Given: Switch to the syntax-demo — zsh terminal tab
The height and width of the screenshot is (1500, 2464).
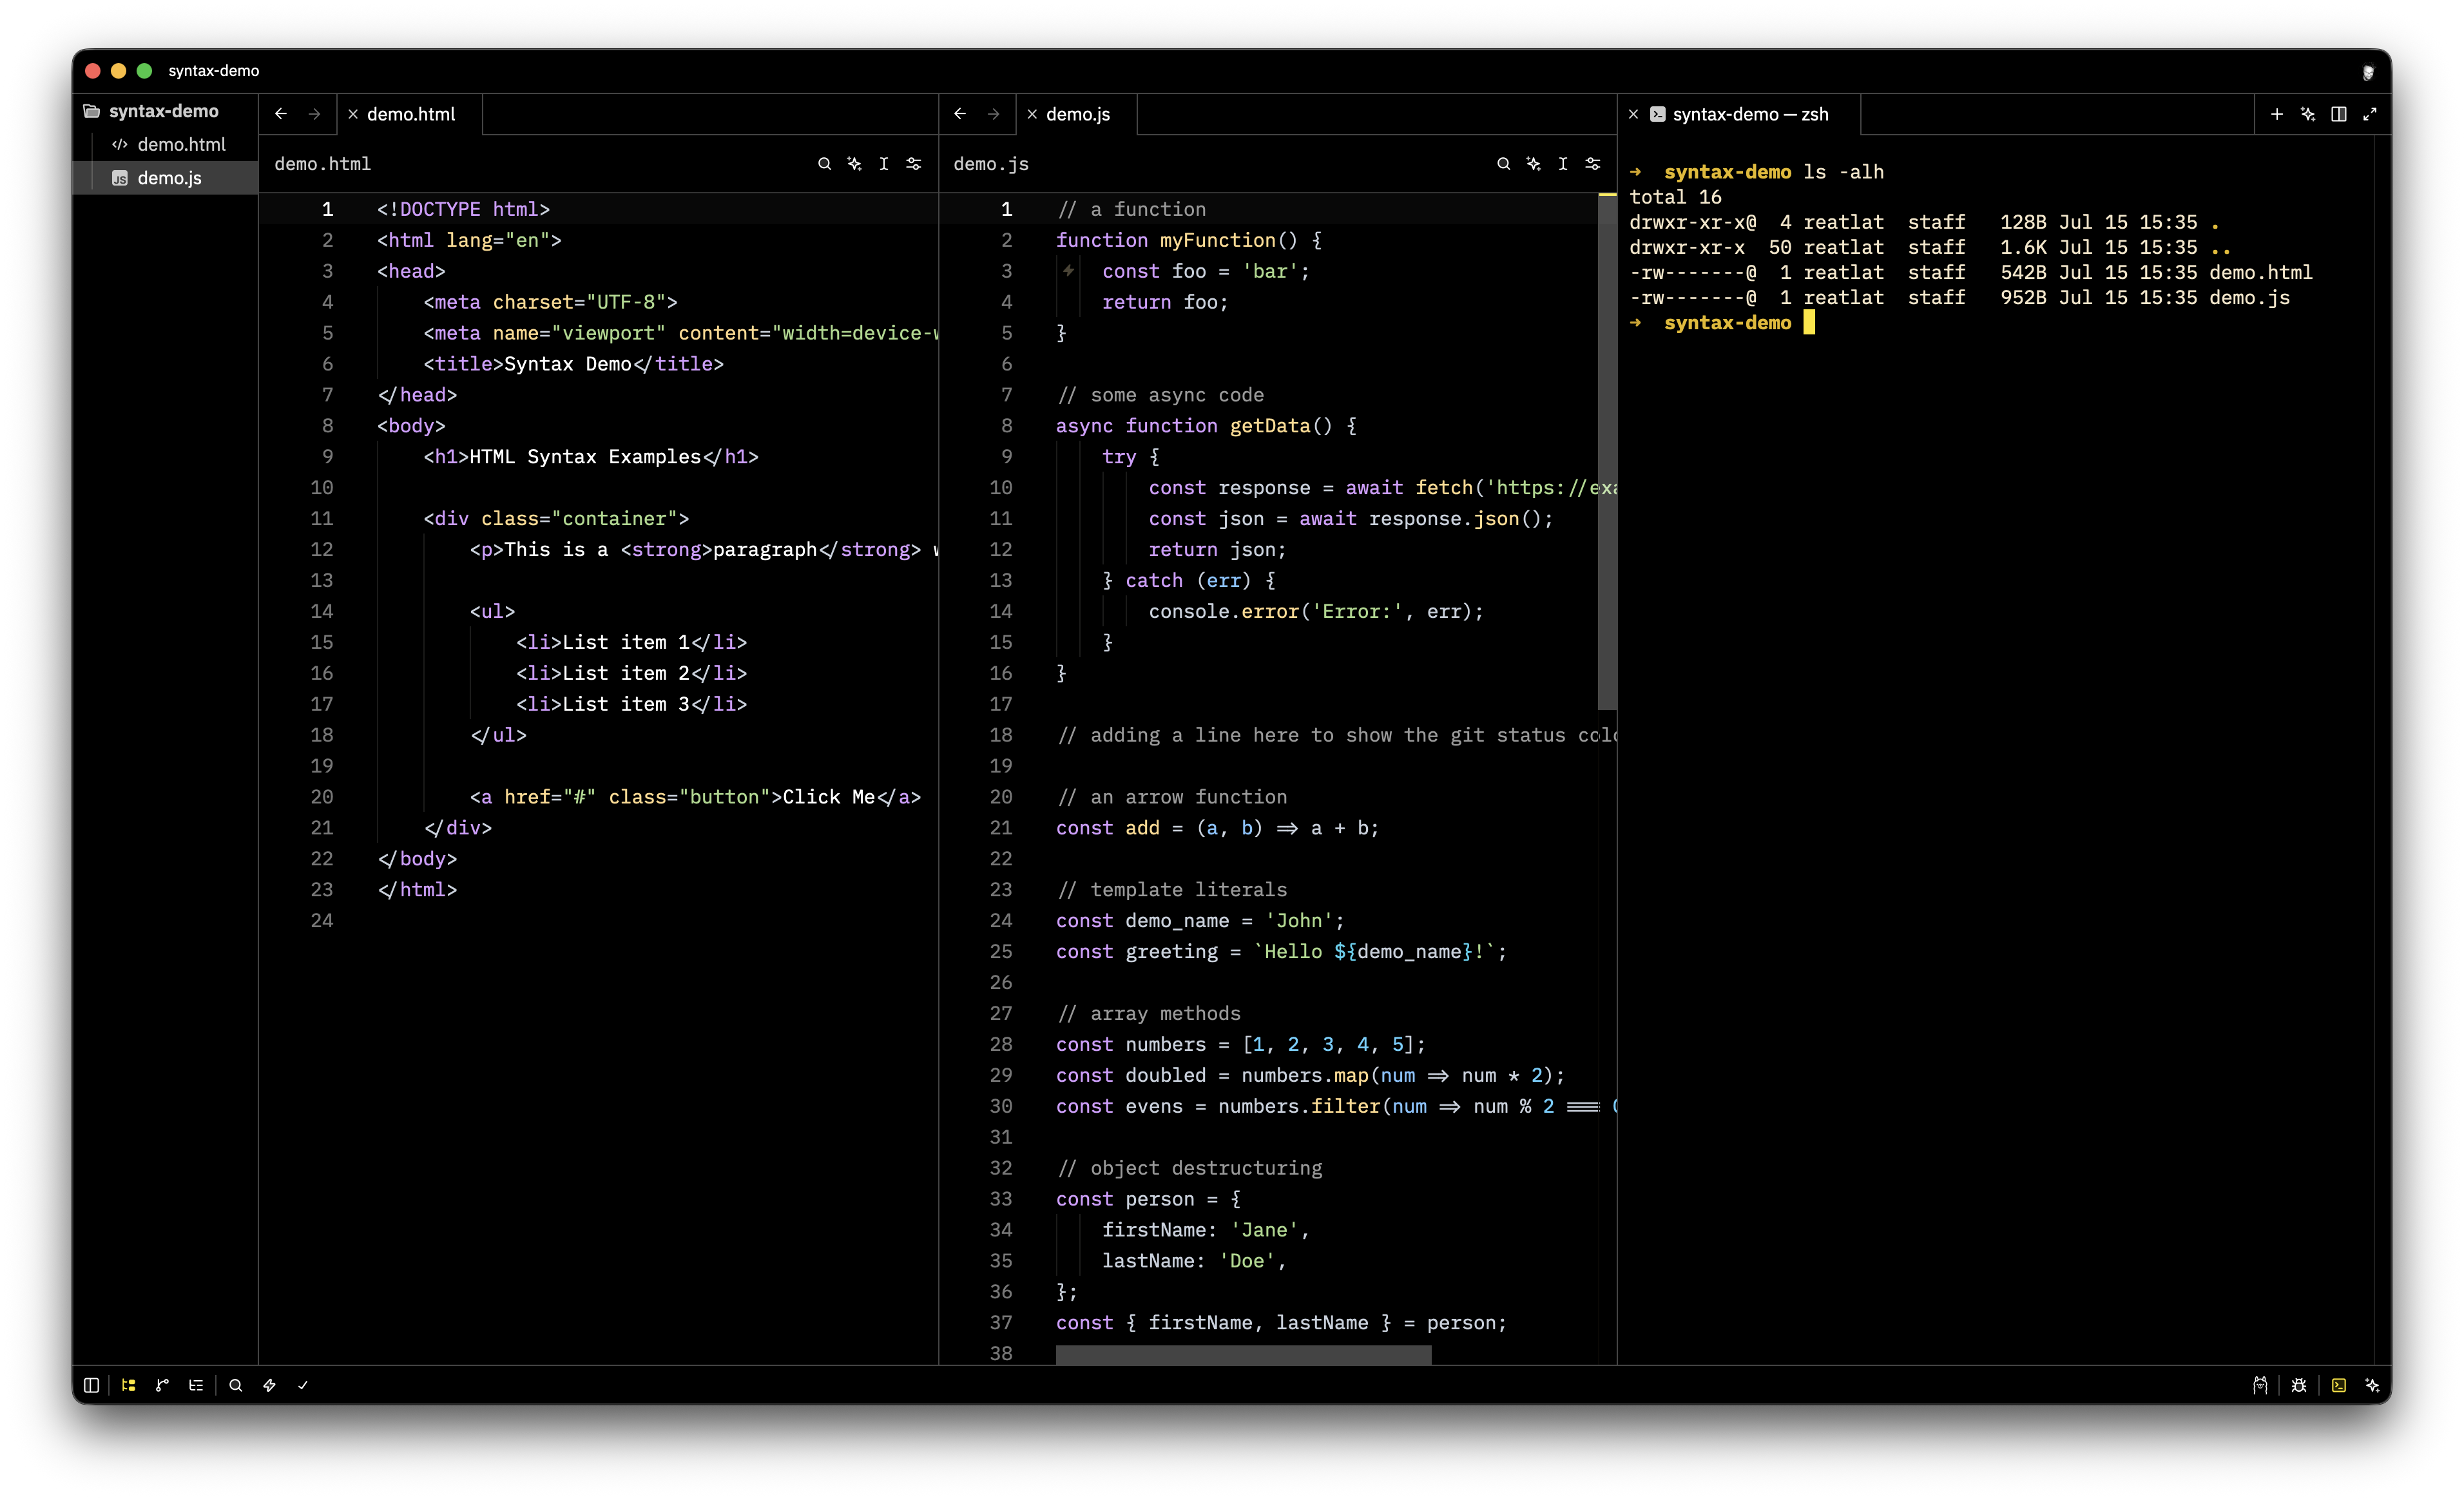Looking at the screenshot, I should (x=1750, y=114).
